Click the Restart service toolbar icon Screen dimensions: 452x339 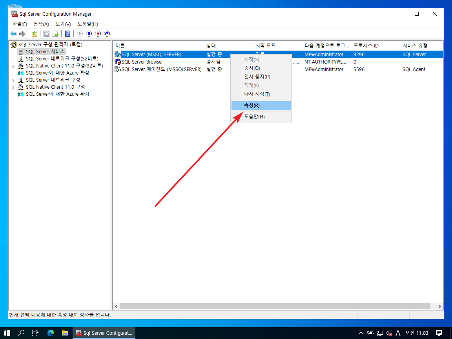tap(107, 34)
